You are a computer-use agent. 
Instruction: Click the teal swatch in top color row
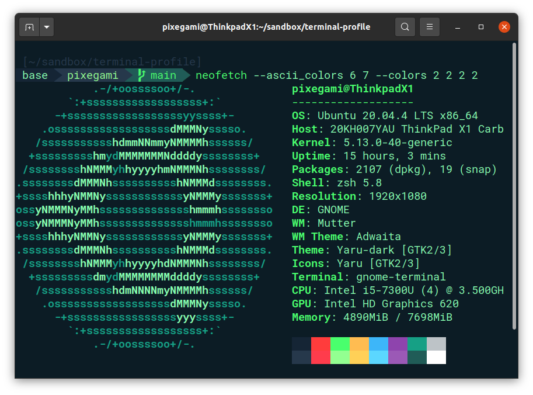(417, 344)
